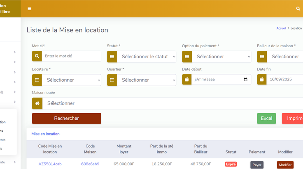Click the calendar icon beside Date fin
Screen dimensions: 303x169
(262, 79)
